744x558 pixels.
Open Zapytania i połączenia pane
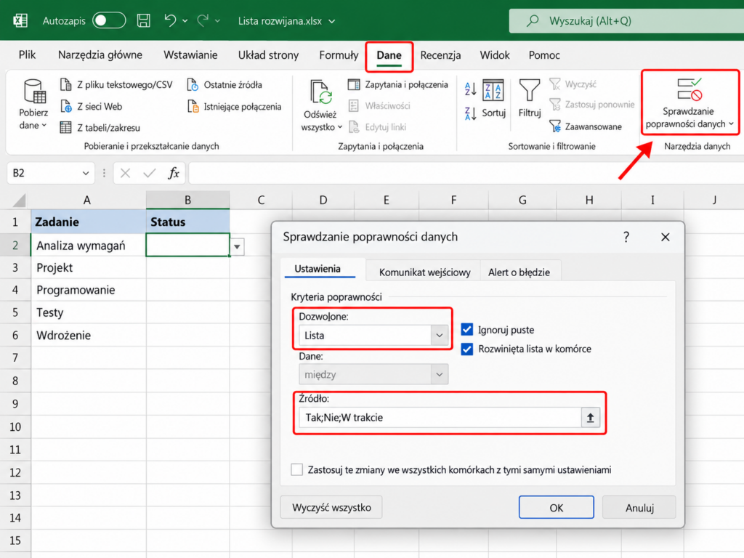coord(398,84)
